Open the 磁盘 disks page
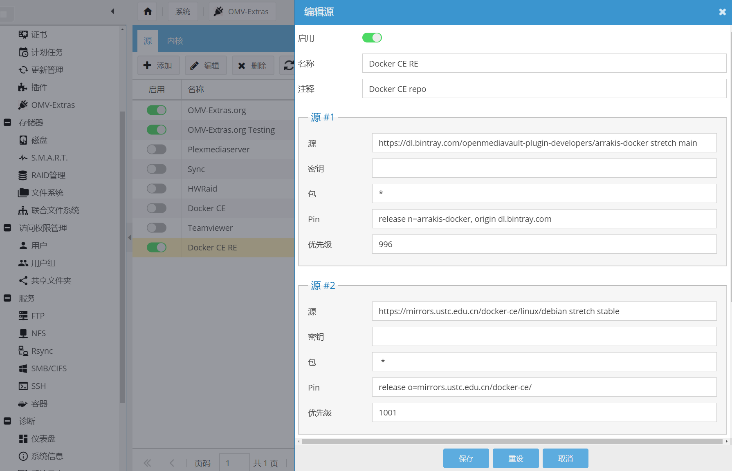 (x=33, y=140)
